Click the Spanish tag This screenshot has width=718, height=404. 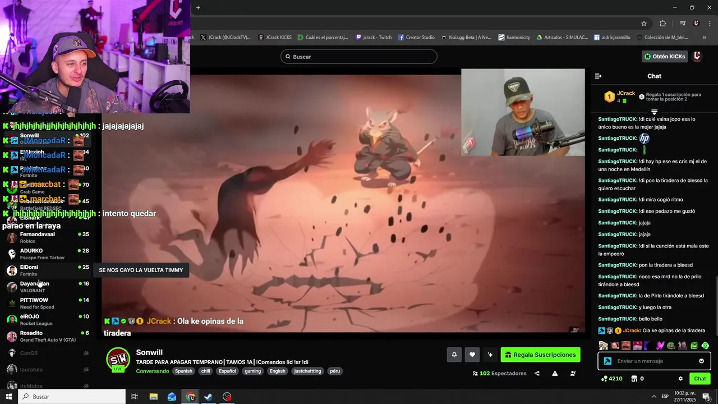(x=183, y=371)
